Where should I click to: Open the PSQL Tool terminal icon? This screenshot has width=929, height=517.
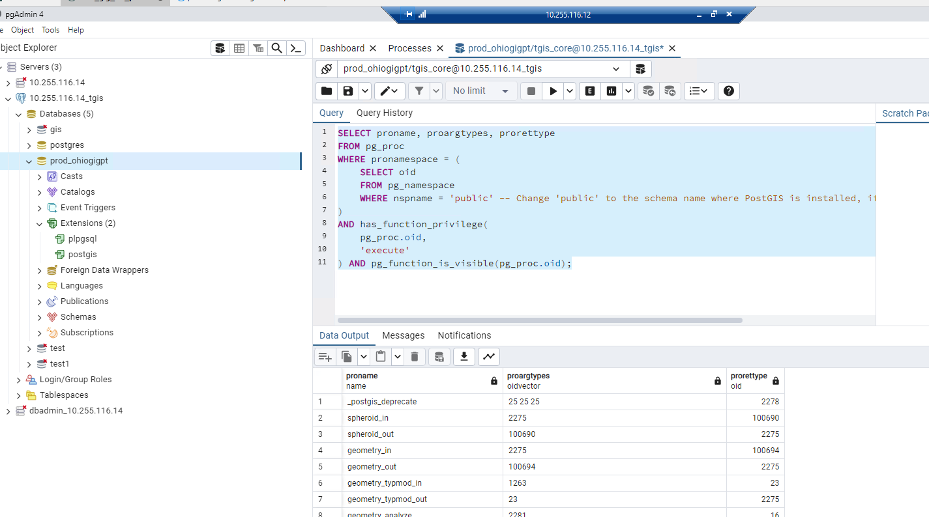(x=296, y=48)
